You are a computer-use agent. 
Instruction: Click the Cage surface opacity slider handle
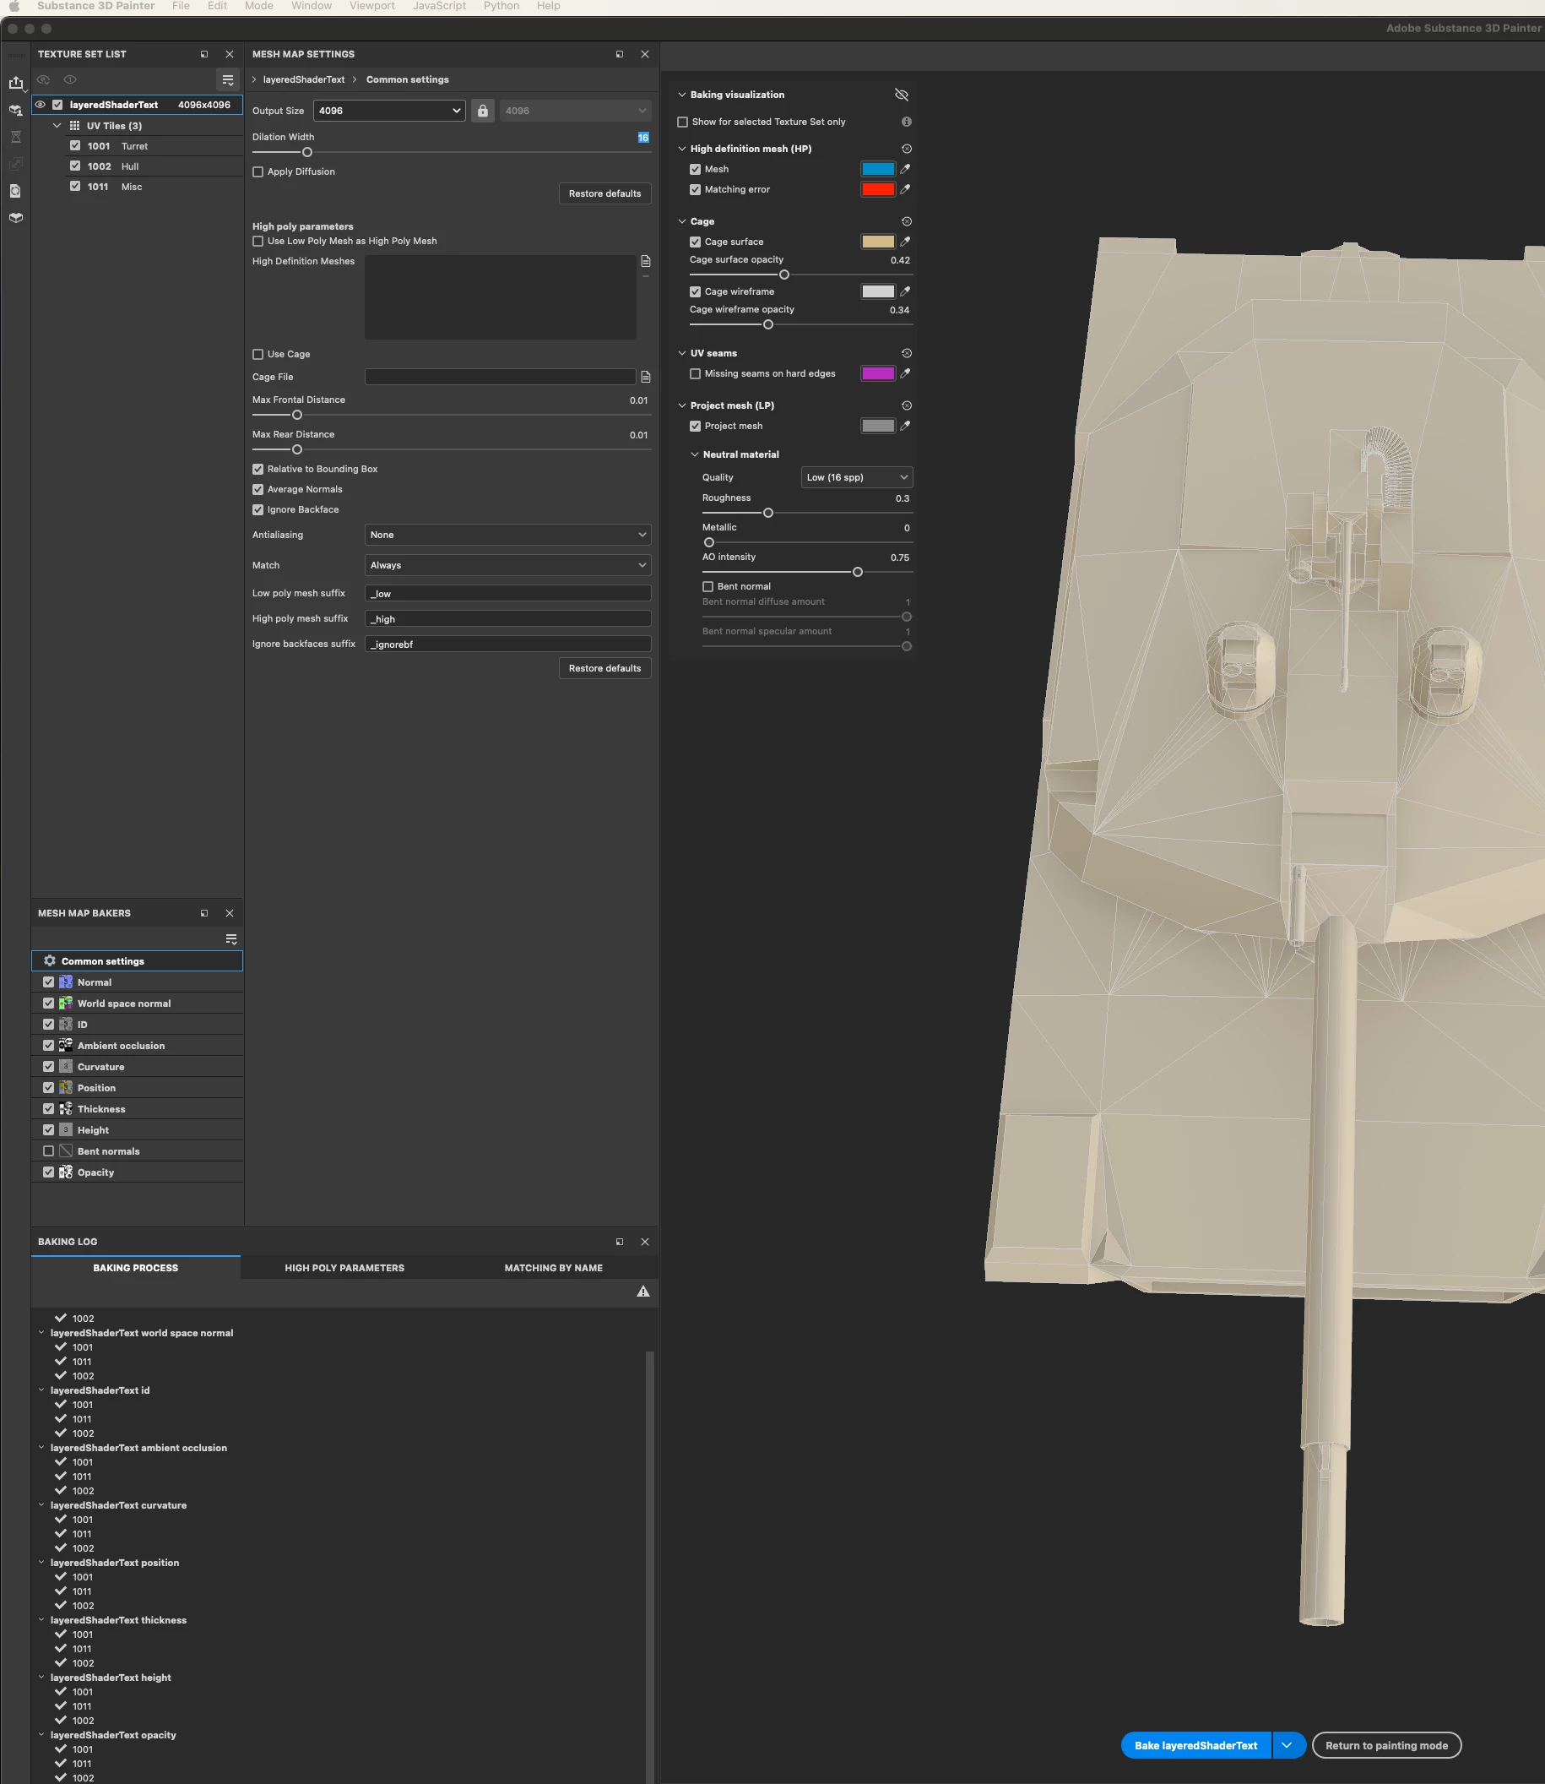click(783, 275)
